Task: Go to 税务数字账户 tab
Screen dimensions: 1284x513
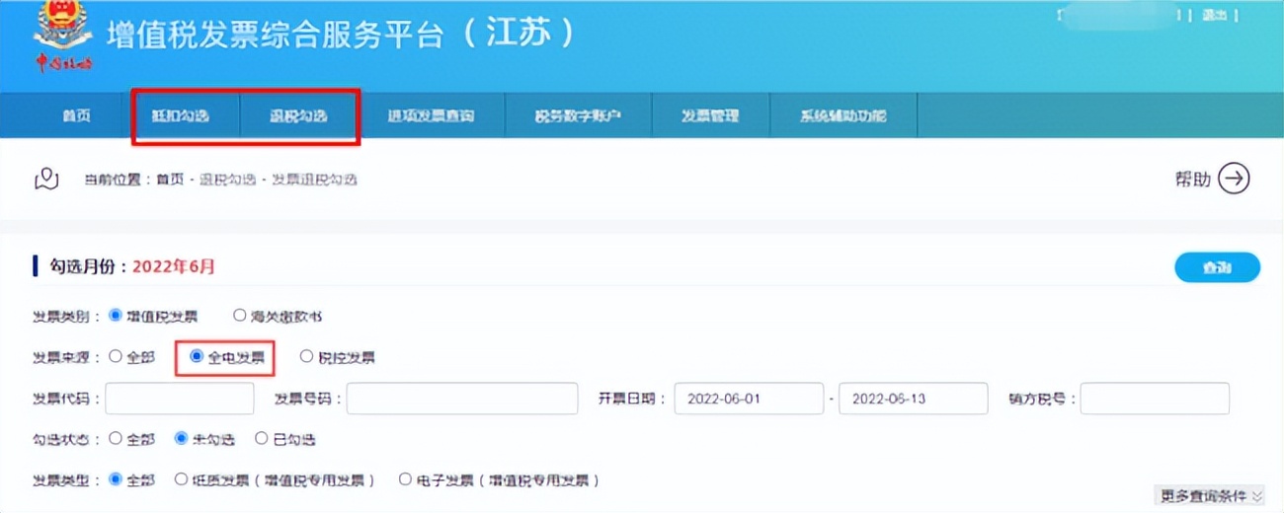Action: 579,115
